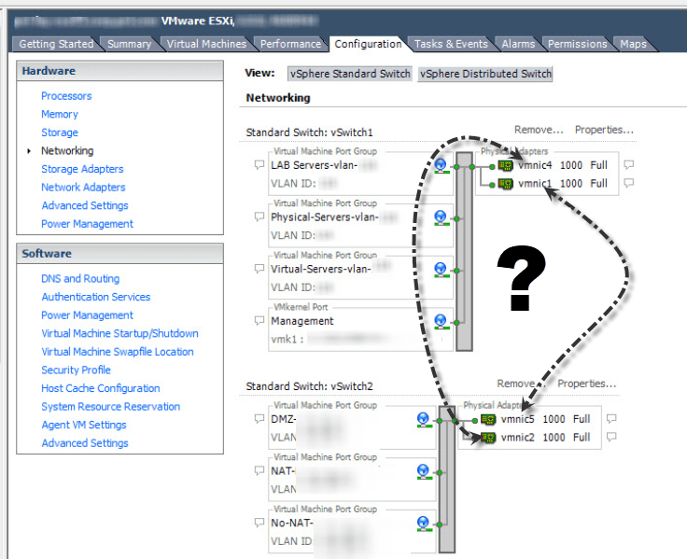The height and width of the screenshot is (559, 687).
Task: Open Agent VM Settings
Action: point(84,425)
